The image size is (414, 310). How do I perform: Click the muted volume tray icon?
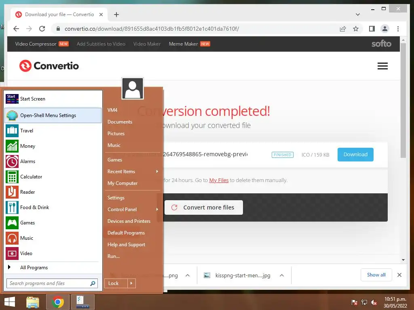click(x=374, y=302)
